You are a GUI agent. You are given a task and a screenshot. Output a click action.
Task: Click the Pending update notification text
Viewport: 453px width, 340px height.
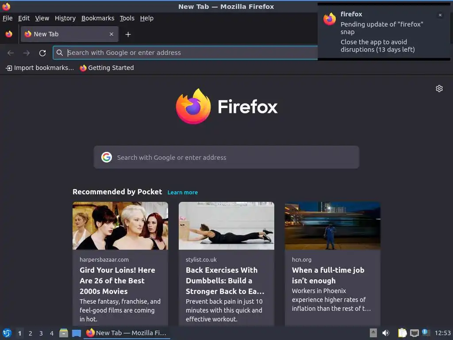tap(382, 28)
